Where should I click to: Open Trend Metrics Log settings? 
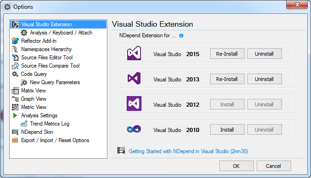click(50, 124)
